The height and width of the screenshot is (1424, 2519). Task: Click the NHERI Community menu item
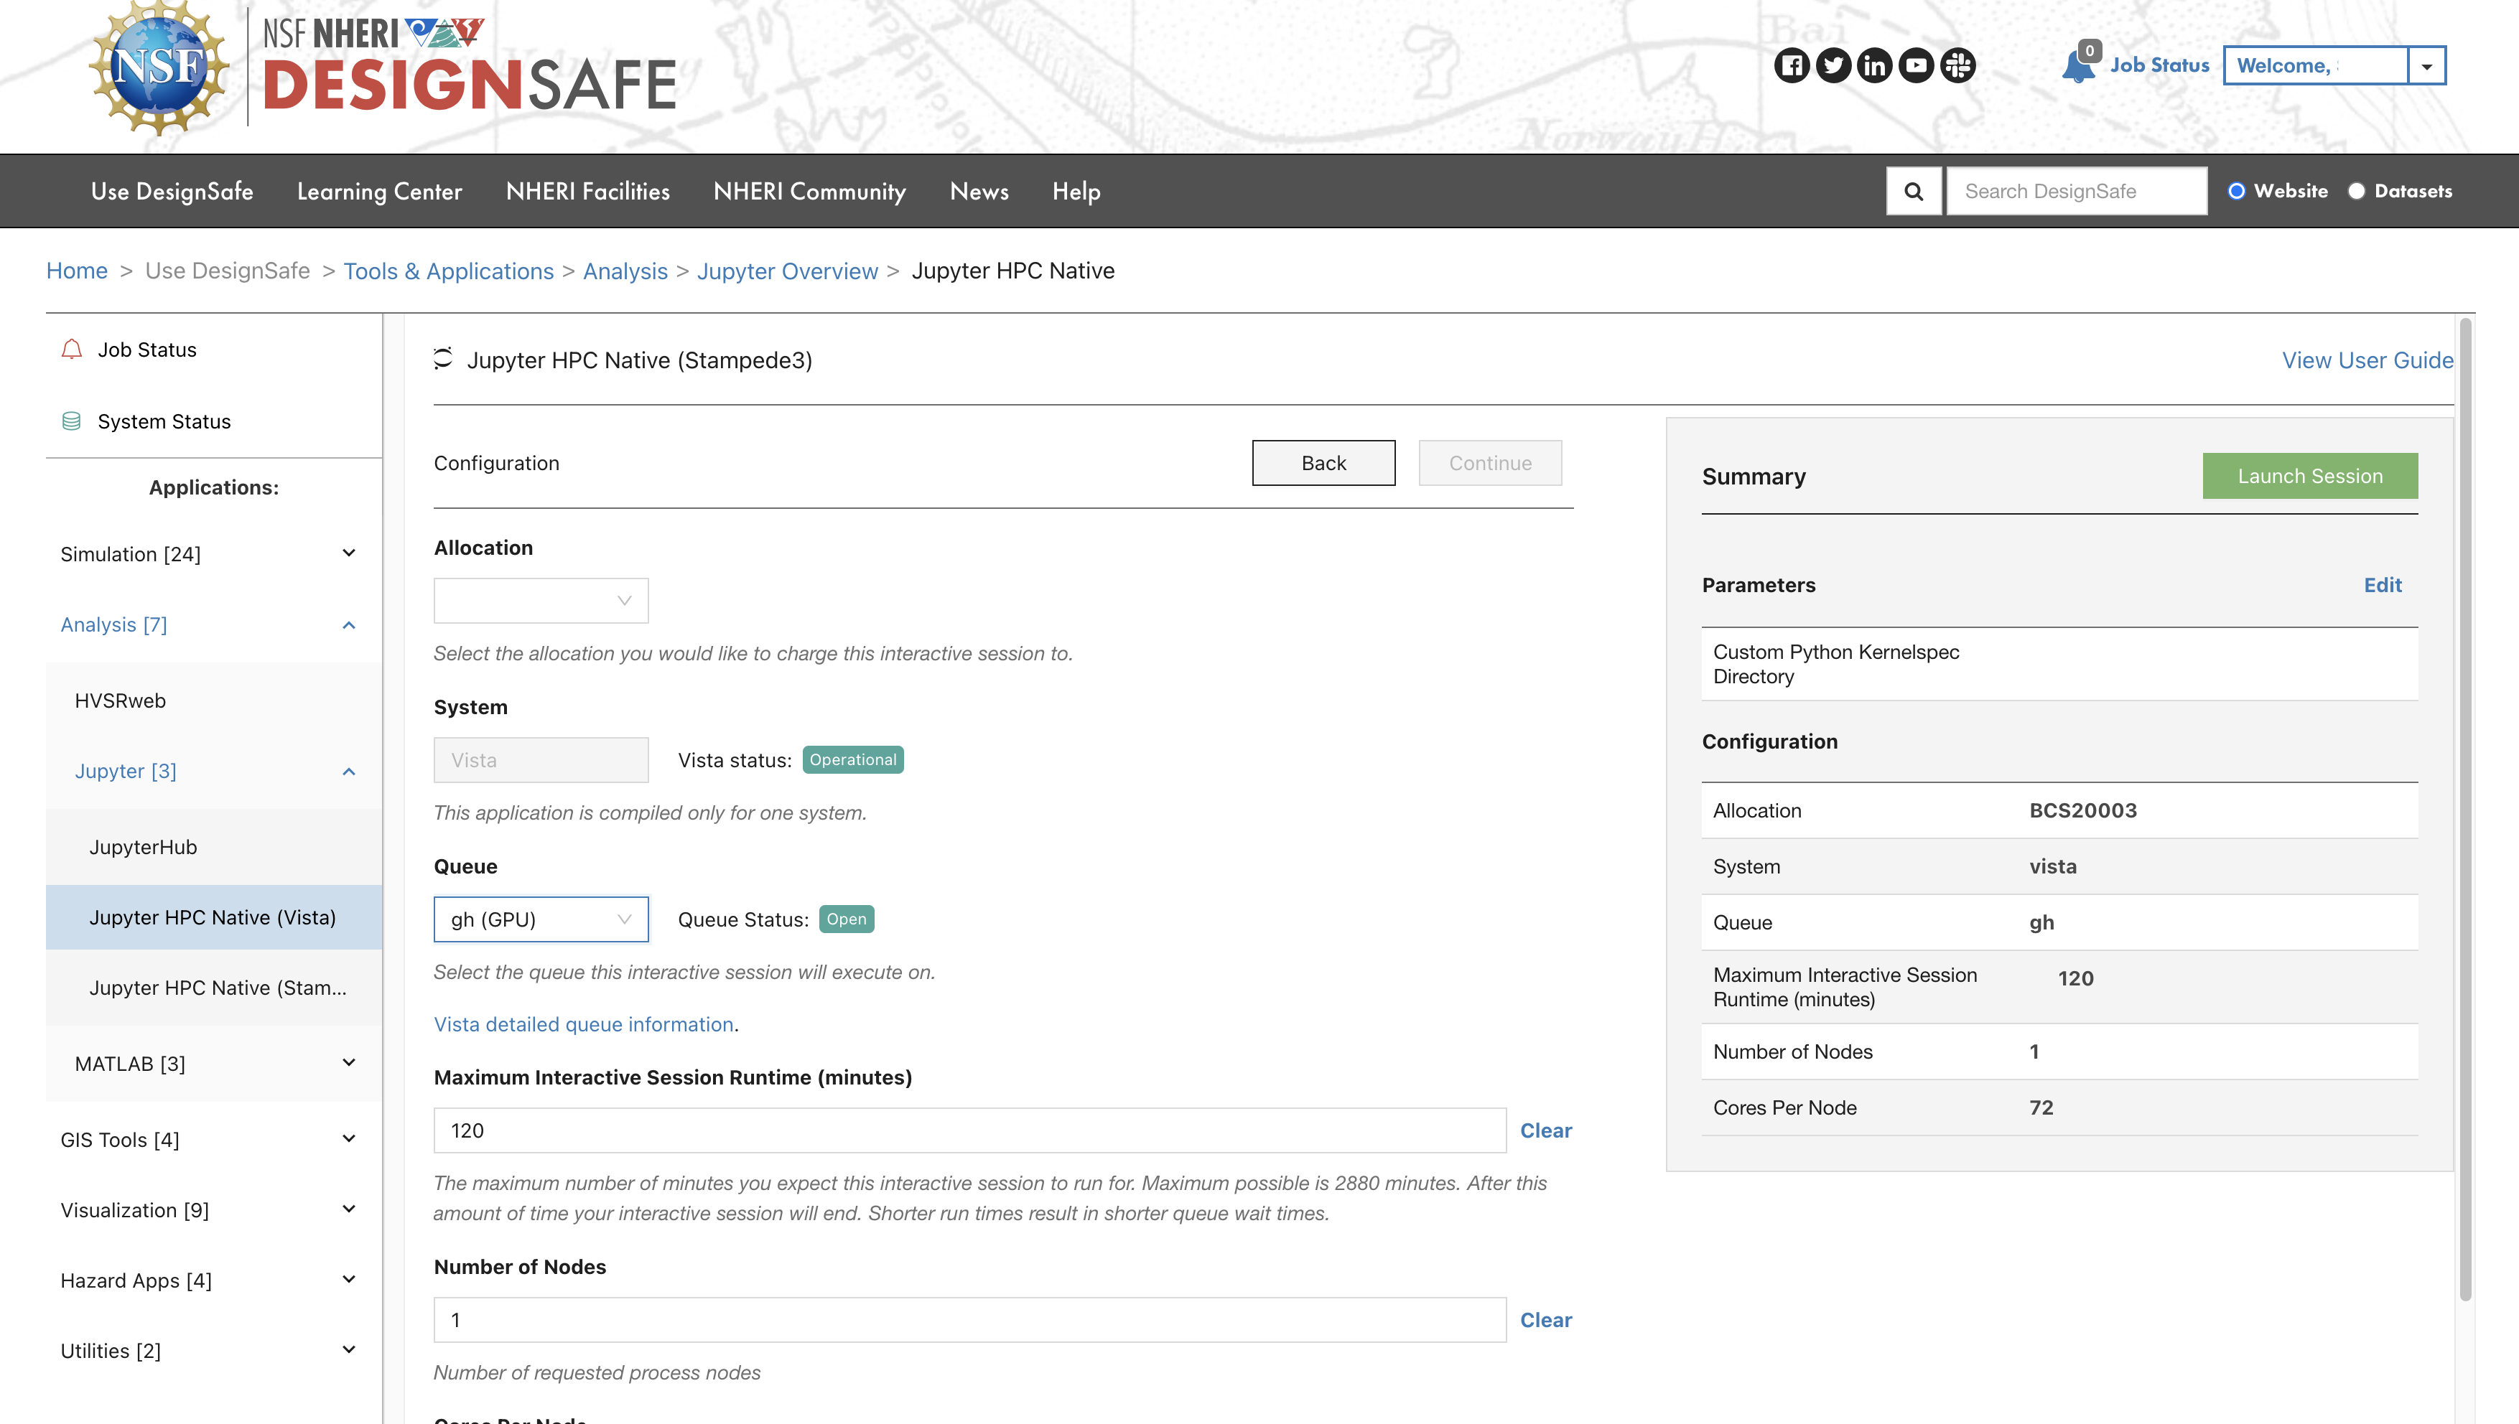point(810,191)
